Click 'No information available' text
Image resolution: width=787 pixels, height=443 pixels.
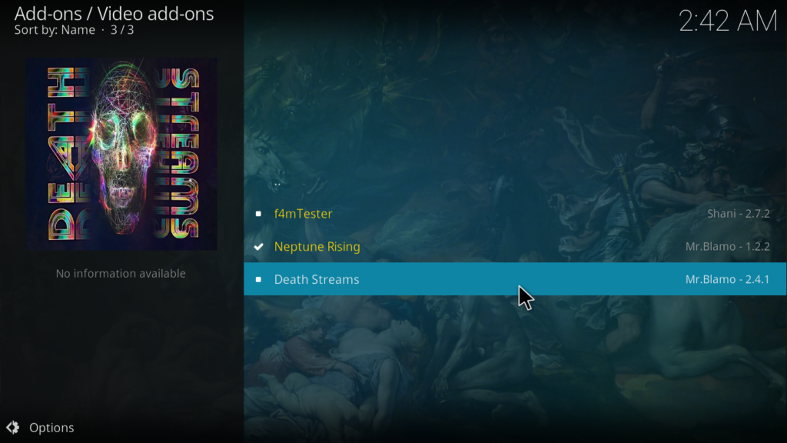[121, 273]
